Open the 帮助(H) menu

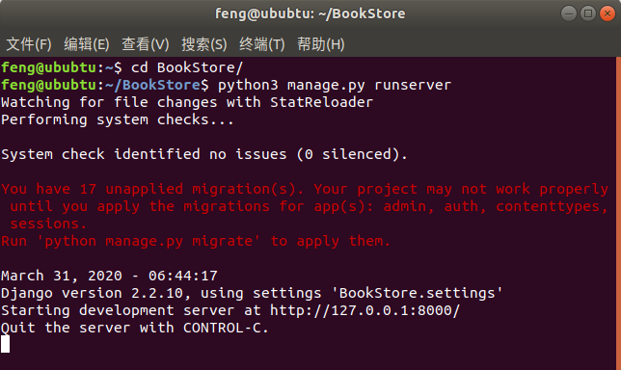pos(321,44)
